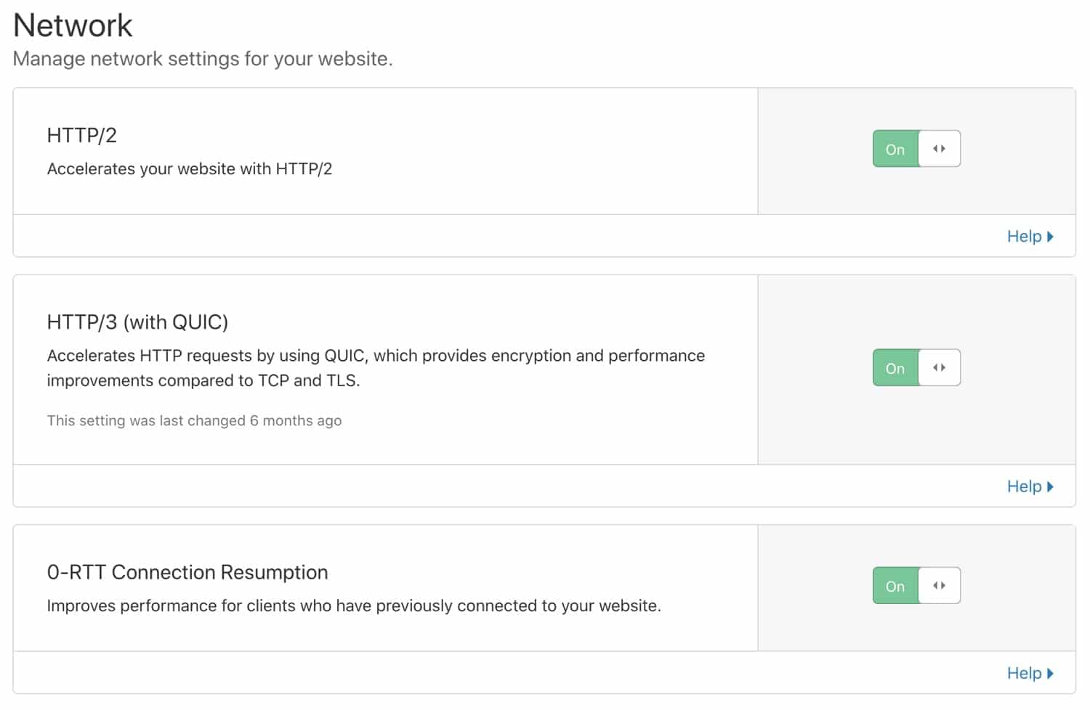Expand Help under HTTP/3 (with QUIC)
Image resolution: width=1090 pixels, height=710 pixels.
pyautogui.click(x=1026, y=486)
